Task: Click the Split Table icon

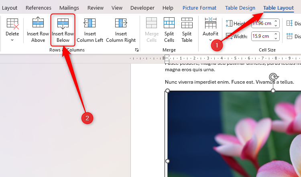Action: (x=187, y=24)
